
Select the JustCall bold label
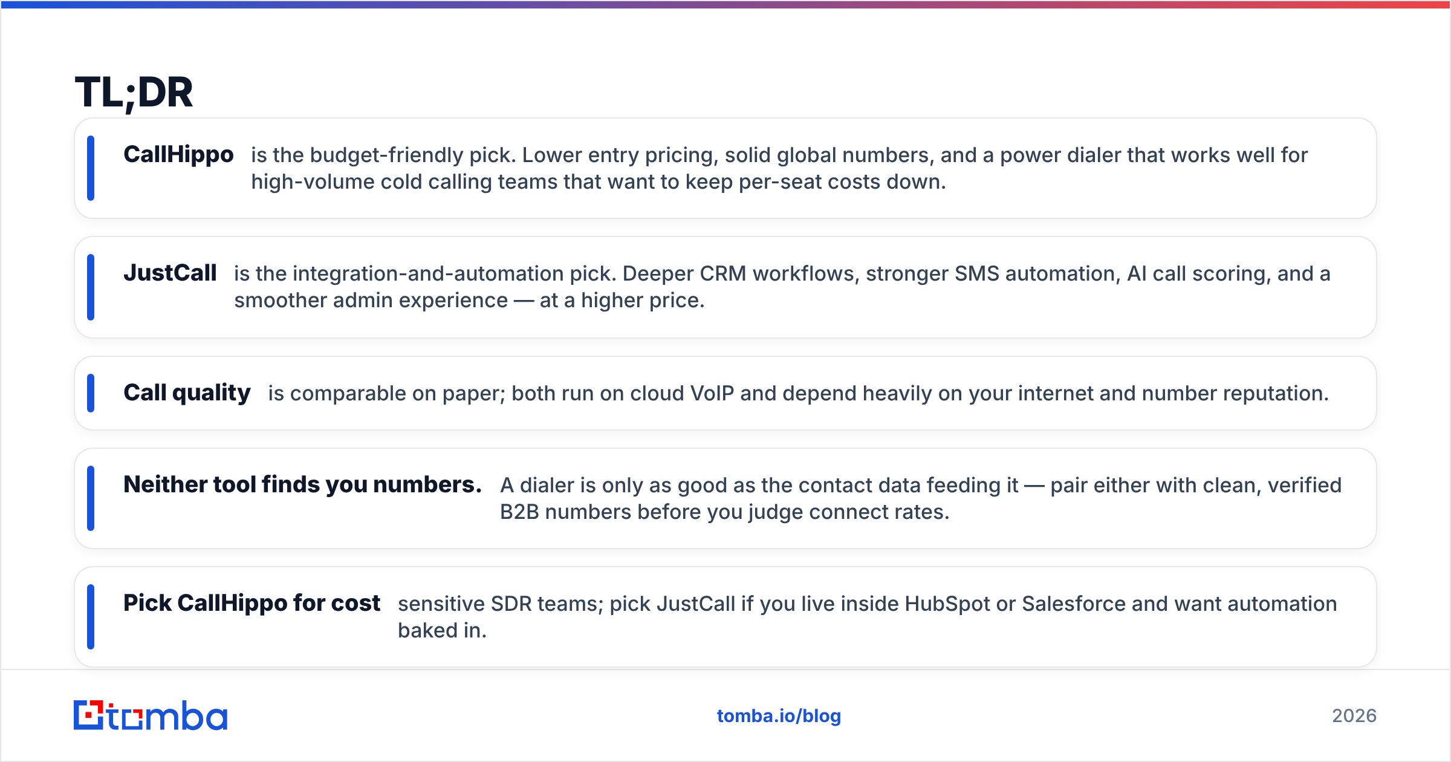(x=170, y=273)
